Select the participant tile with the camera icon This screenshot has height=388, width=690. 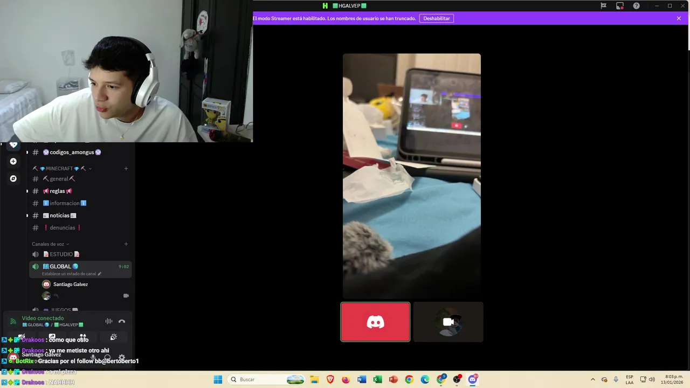pyautogui.click(x=448, y=322)
